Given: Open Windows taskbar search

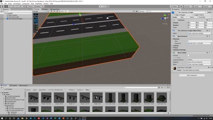Looking at the screenshot, I should click(x=6, y=118).
